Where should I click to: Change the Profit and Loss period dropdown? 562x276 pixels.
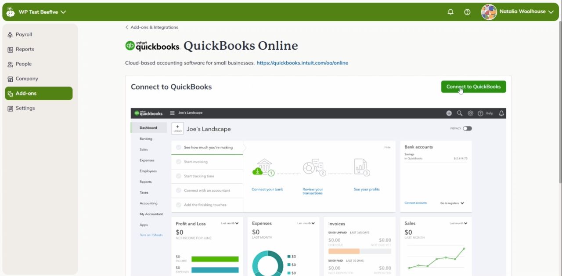pos(229,223)
